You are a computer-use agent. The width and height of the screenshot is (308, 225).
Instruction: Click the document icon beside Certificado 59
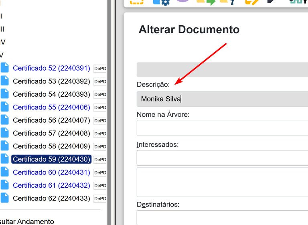[4, 158]
